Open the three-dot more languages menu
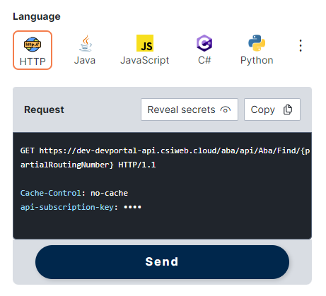This screenshot has width=326, height=296. click(x=301, y=46)
